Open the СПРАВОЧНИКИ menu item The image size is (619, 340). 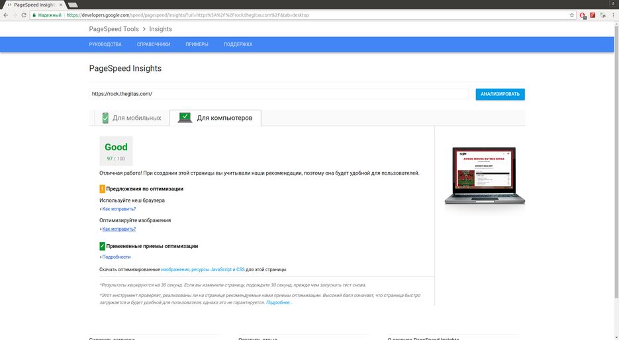click(154, 44)
